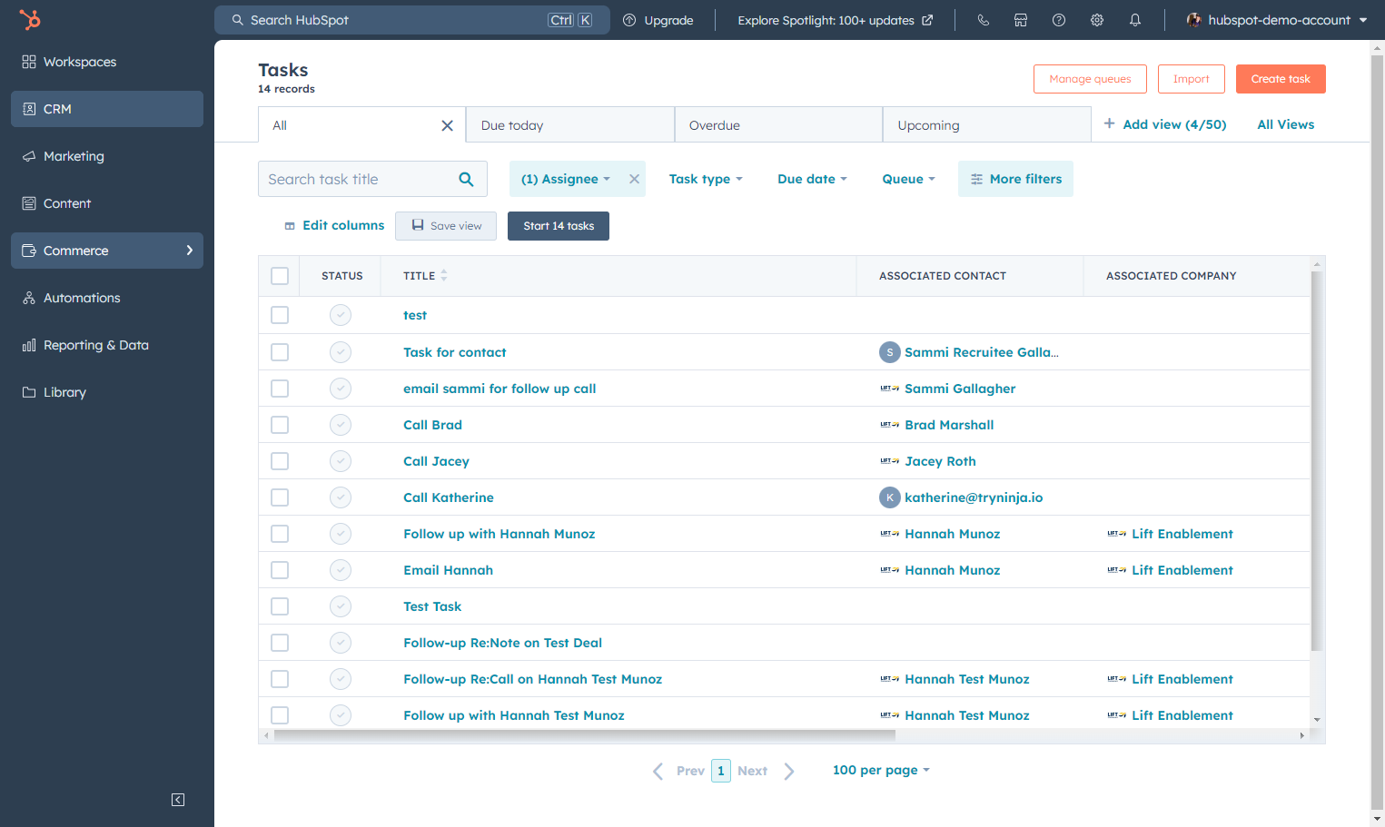1385x827 pixels.
Task: Click the Start 14 tasks button
Action: tap(559, 226)
